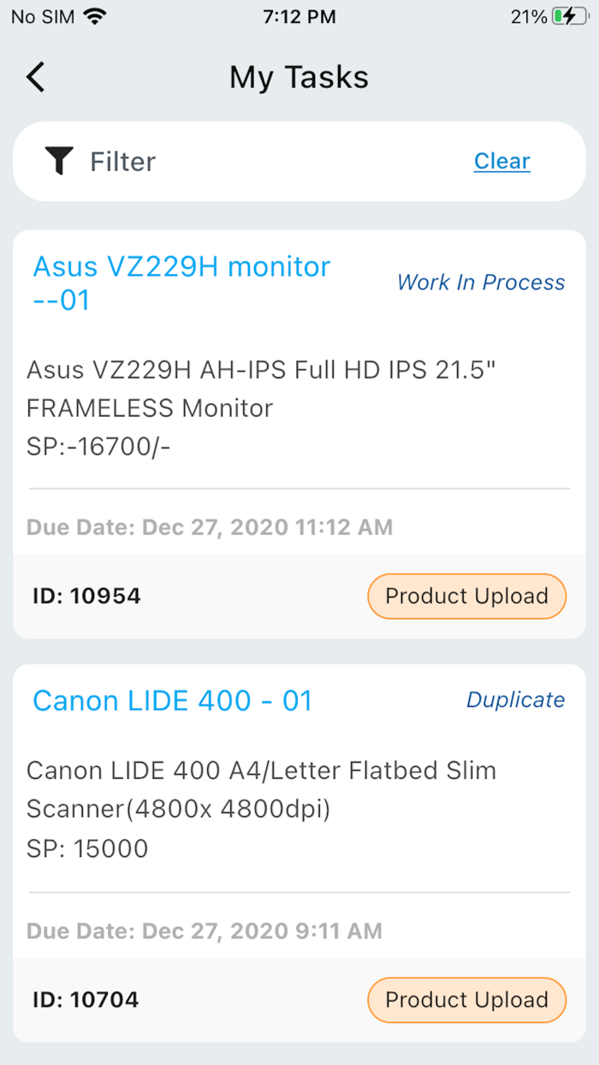599x1065 pixels.
Task: Tap the funnel filter icon
Action: point(59,161)
